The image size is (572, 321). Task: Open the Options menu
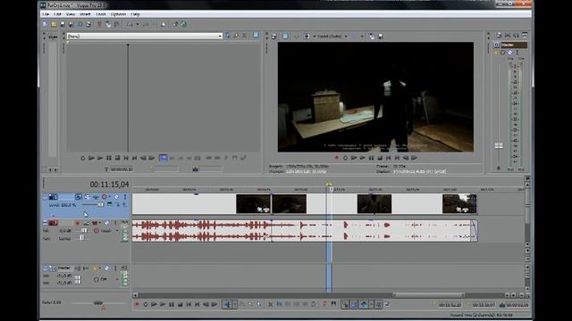tap(118, 14)
